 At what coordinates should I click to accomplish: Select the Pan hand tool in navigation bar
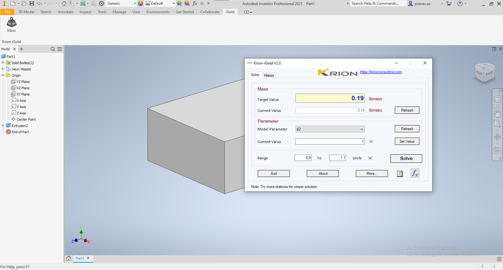point(497,113)
